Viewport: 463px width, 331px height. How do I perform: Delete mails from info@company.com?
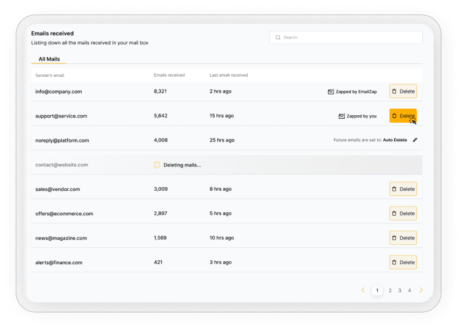[403, 91]
